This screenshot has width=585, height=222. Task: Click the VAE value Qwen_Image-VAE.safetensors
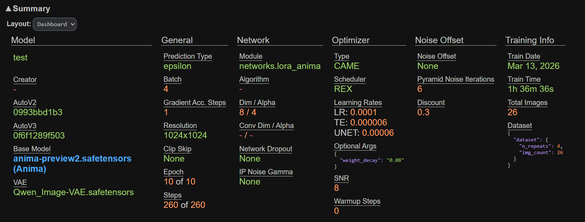[74, 192]
